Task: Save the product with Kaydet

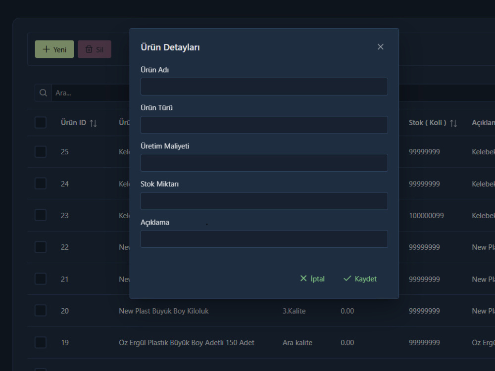Action: pyautogui.click(x=360, y=278)
